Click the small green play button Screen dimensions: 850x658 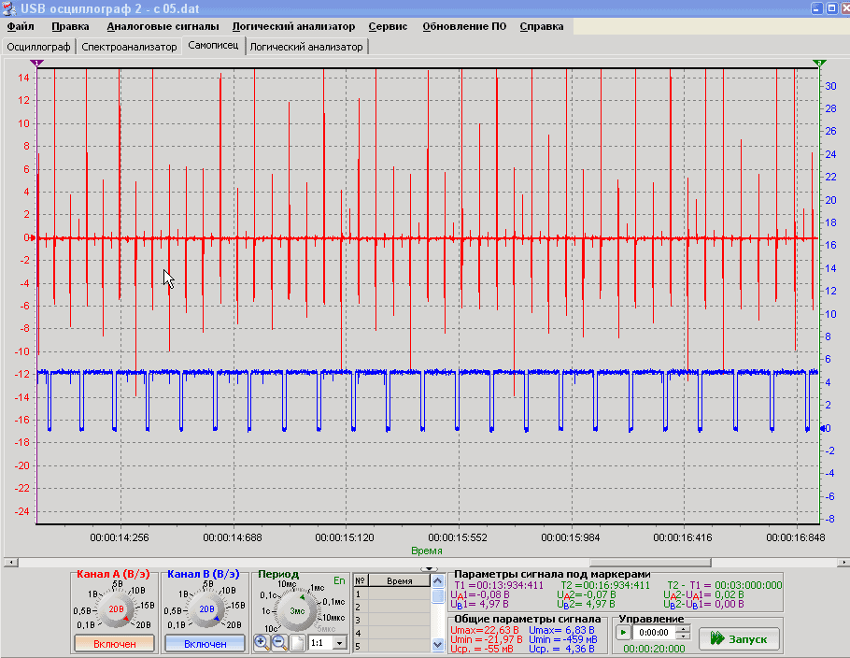[x=623, y=633]
